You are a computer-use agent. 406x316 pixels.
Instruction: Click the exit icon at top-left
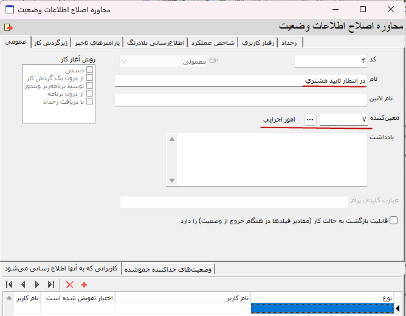8,27
